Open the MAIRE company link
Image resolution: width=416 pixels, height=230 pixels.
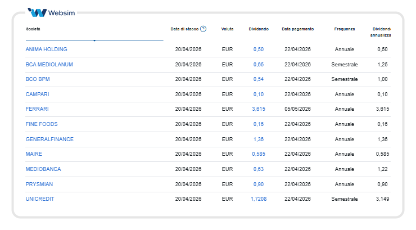pos(34,154)
